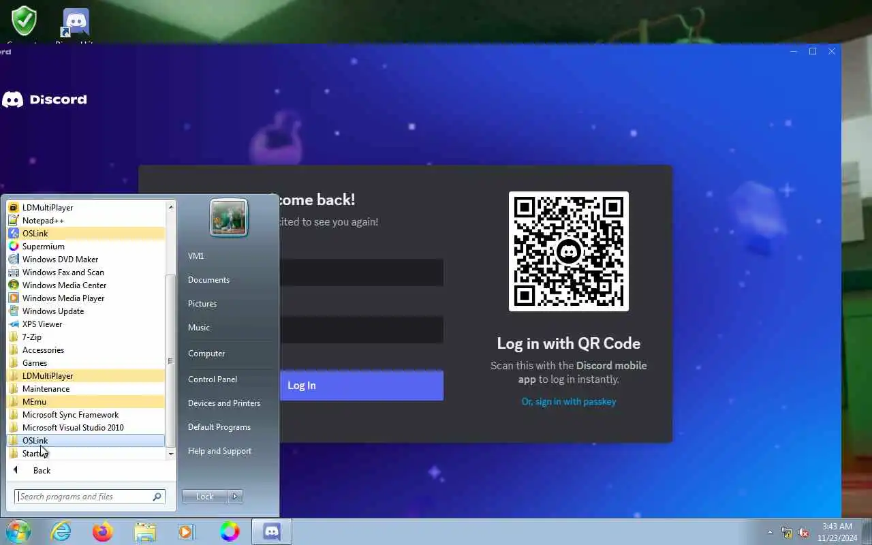The height and width of the screenshot is (545, 872).
Task: Click the Windows Start orb
Action: pyautogui.click(x=18, y=531)
